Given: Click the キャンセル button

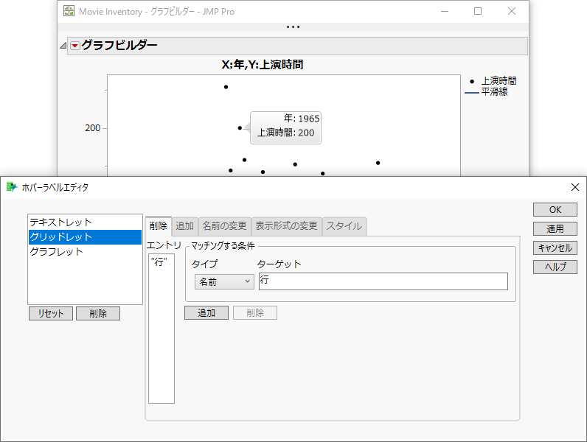Looking at the screenshot, I should [555, 248].
